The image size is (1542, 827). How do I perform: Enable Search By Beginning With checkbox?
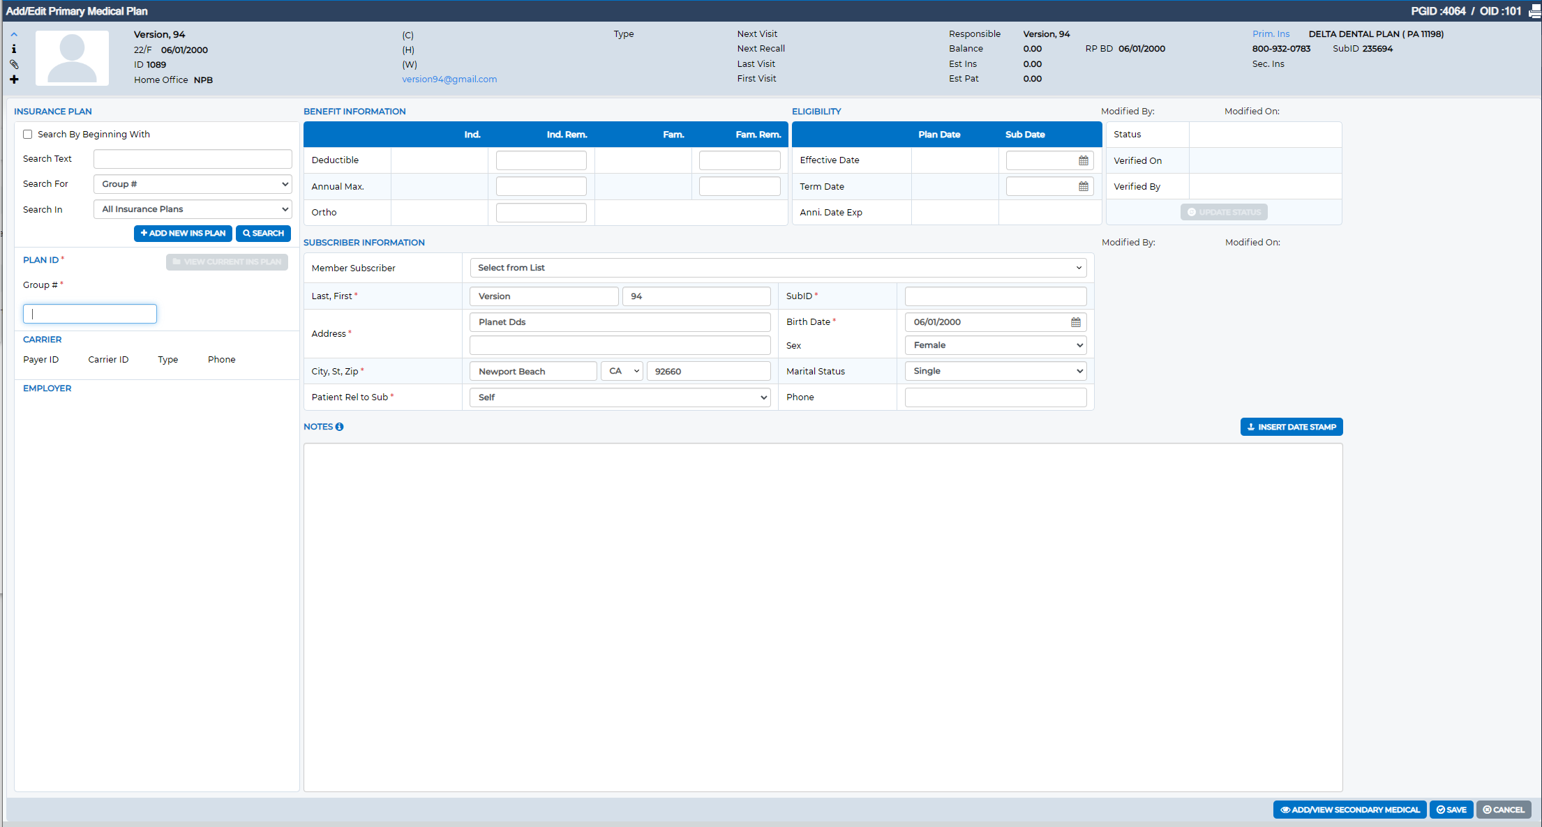(28, 135)
